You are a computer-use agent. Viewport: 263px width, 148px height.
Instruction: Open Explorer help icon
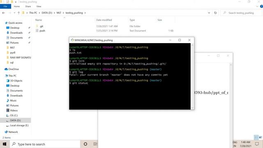click(x=261, y=7)
